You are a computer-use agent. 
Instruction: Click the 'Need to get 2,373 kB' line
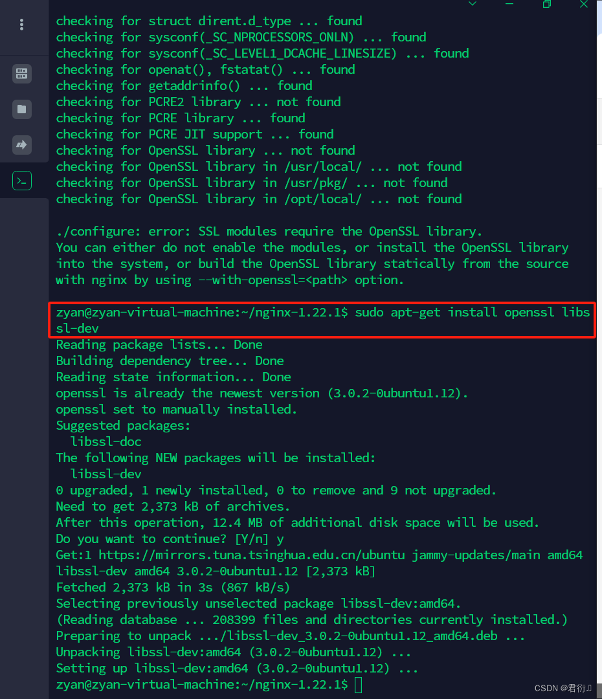click(x=173, y=506)
